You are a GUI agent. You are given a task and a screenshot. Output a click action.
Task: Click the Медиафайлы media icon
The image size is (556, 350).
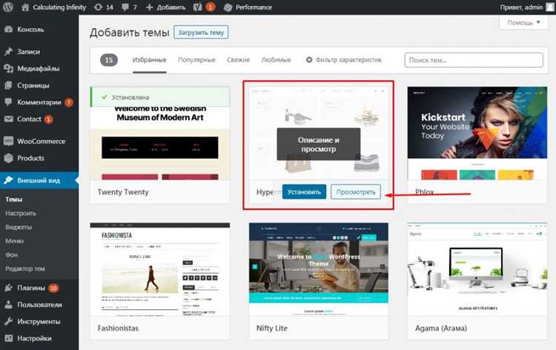(x=8, y=68)
